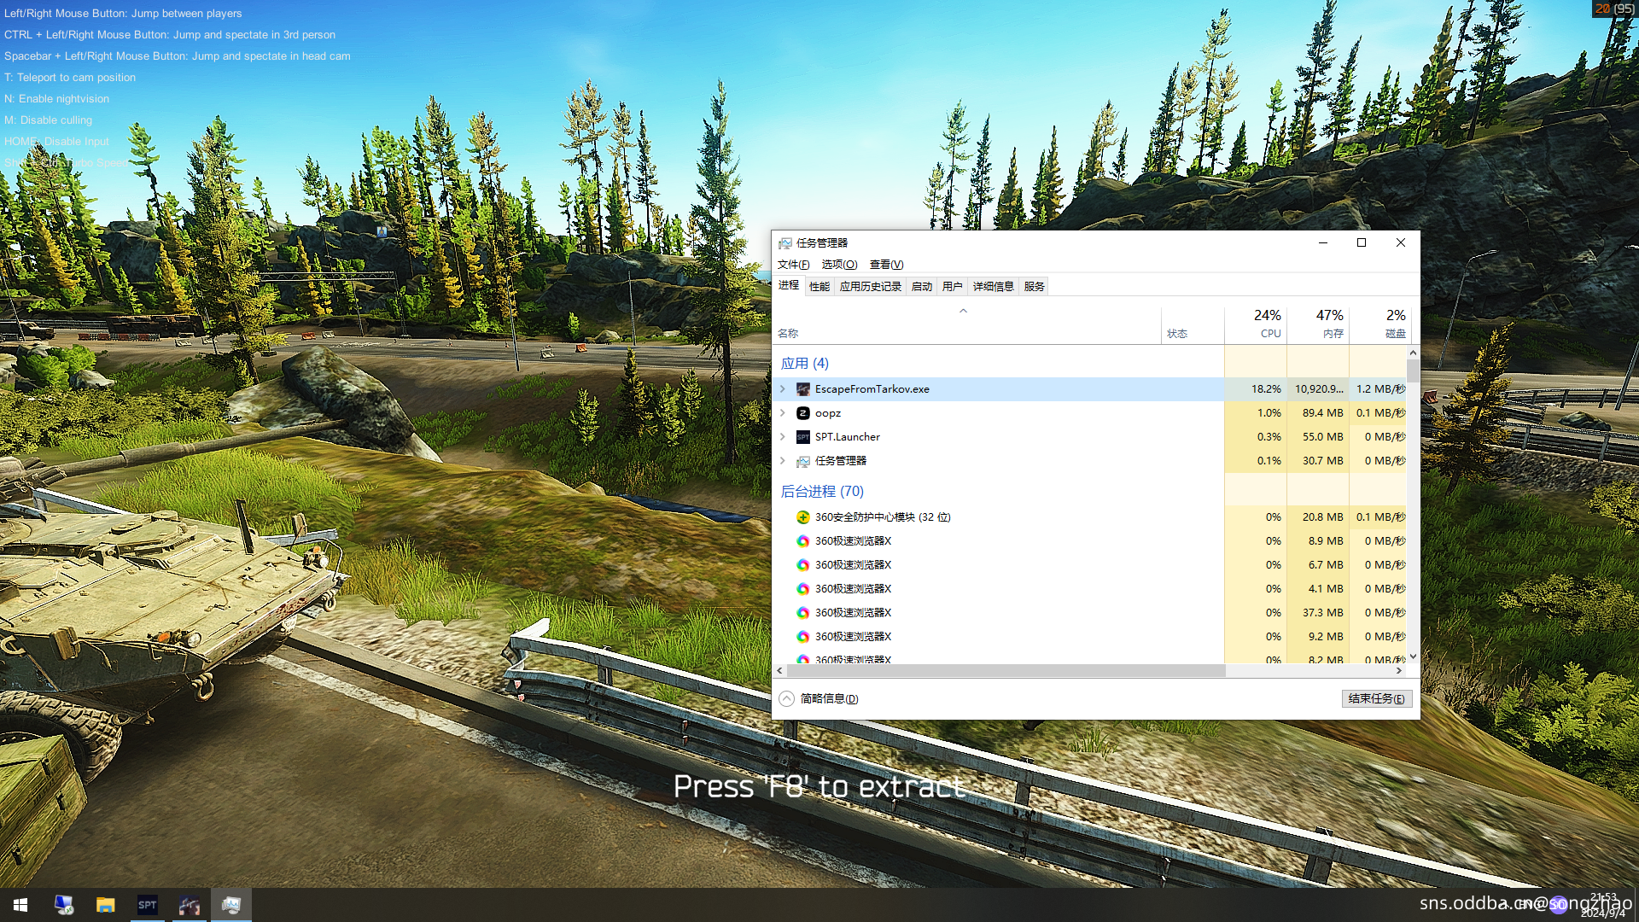Click the 18.2% CPU cell

click(x=1256, y=389)
